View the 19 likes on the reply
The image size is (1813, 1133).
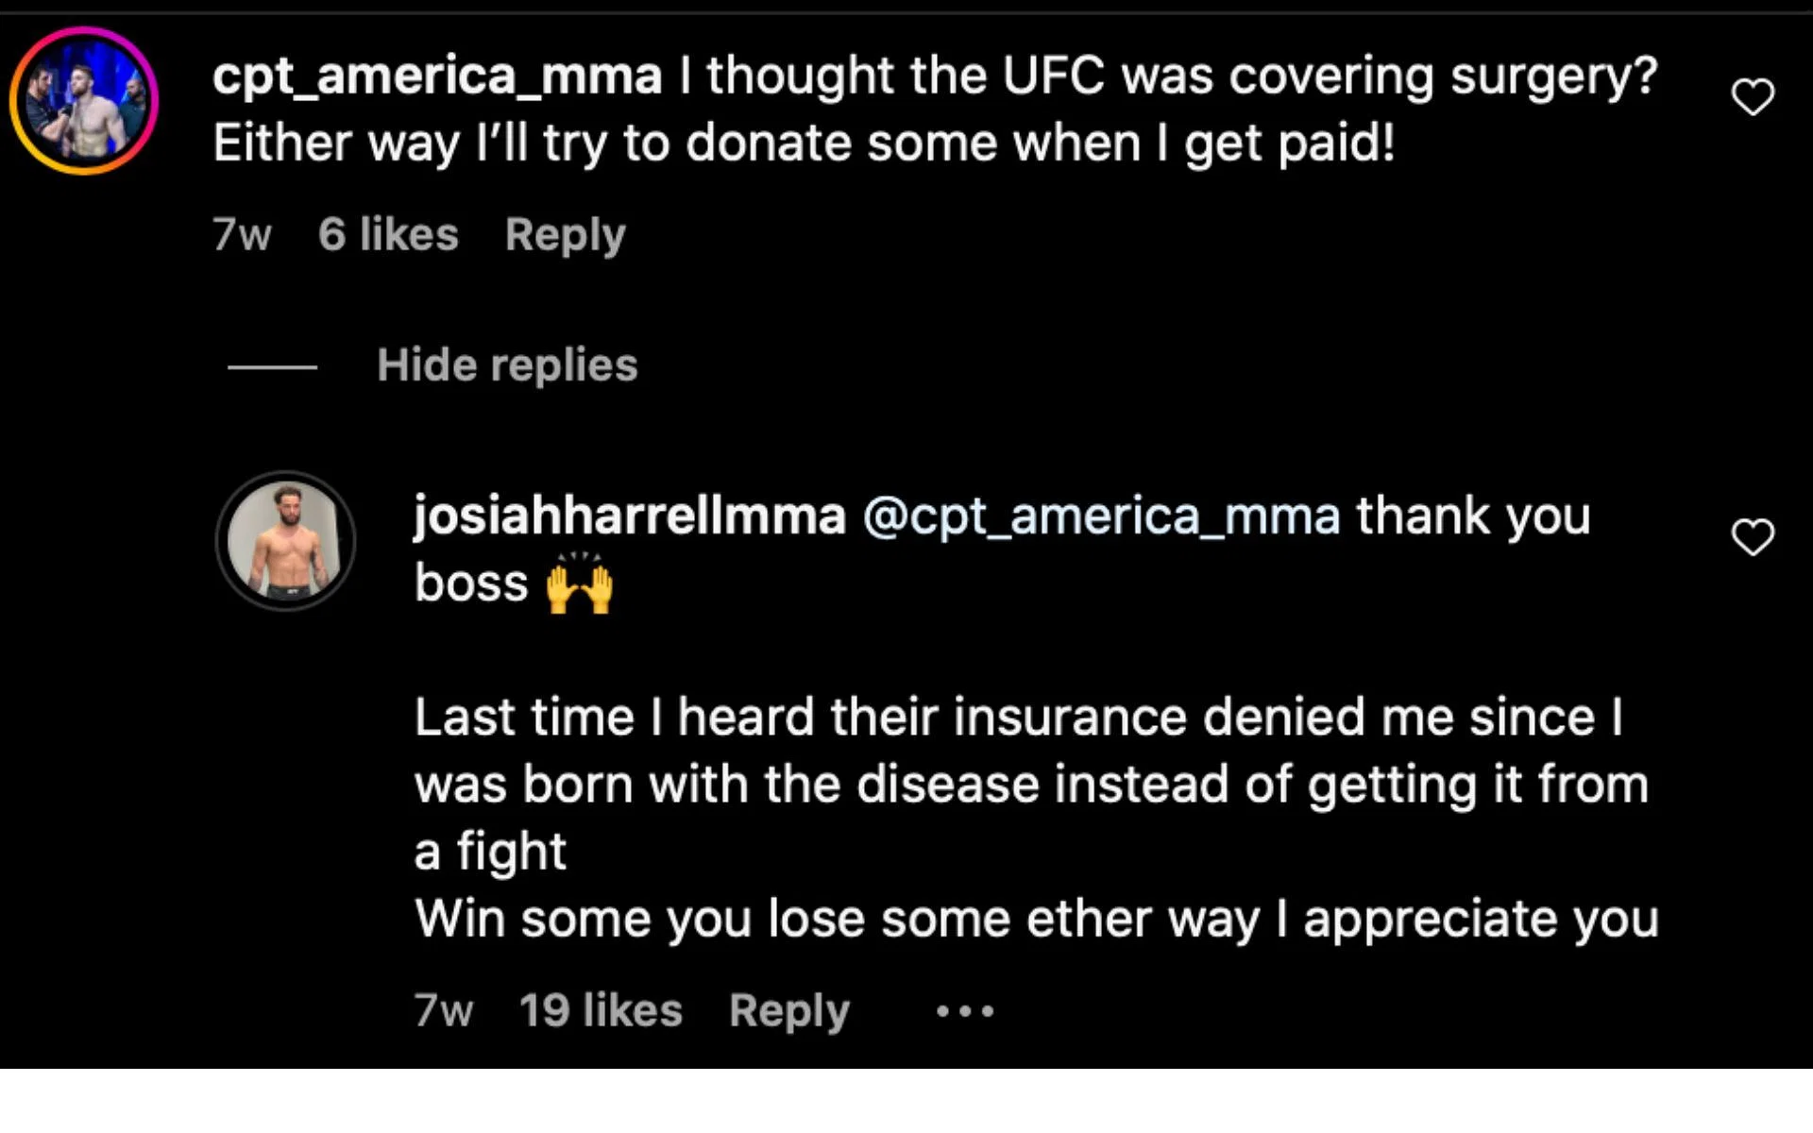pyautogui.click(x=601, y=1011)
